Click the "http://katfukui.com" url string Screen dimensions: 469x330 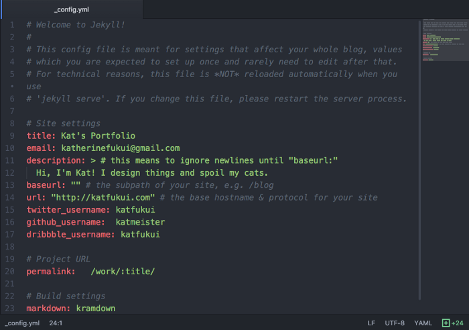pos(103,197)
